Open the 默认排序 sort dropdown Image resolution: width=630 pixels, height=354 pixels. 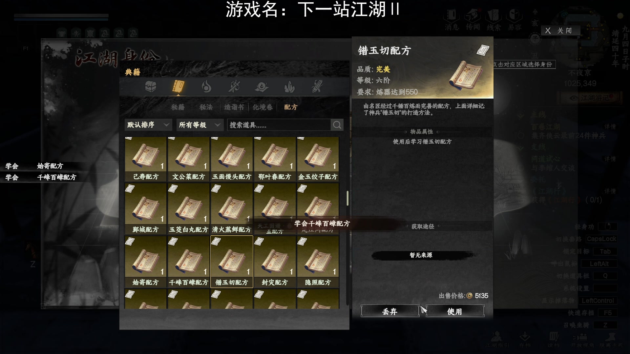[148, 125]
